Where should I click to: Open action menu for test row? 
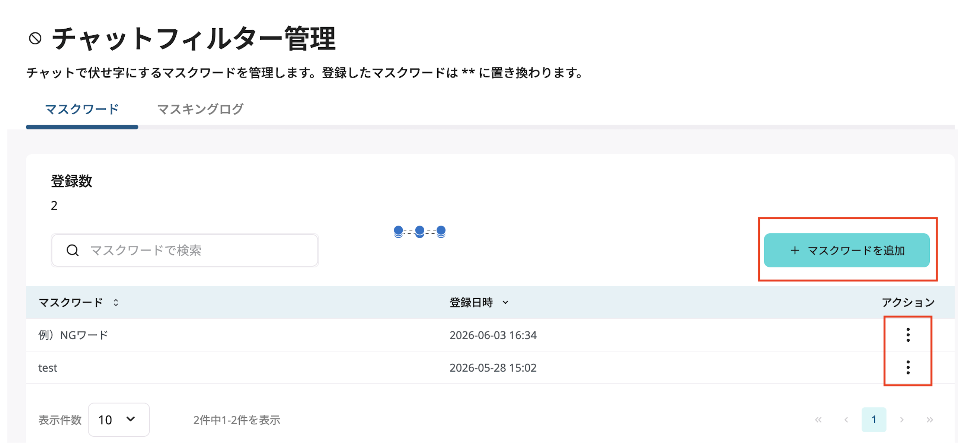coord(907,367)
